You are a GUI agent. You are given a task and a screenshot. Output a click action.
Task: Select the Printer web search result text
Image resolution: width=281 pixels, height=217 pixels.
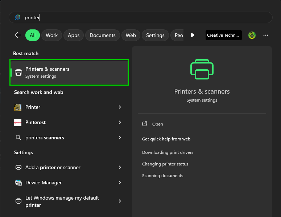pos(33,107)
